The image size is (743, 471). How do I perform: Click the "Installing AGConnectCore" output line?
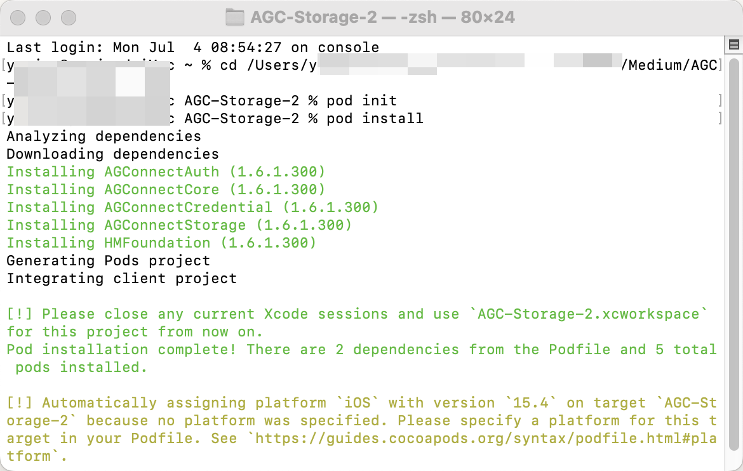point(166,190)
